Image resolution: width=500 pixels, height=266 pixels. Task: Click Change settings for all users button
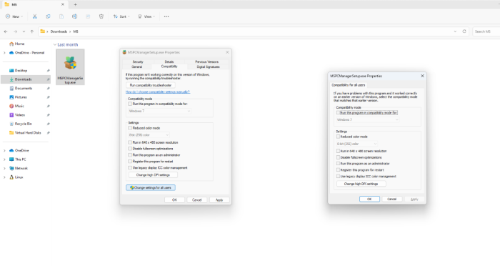coord(151,188)
